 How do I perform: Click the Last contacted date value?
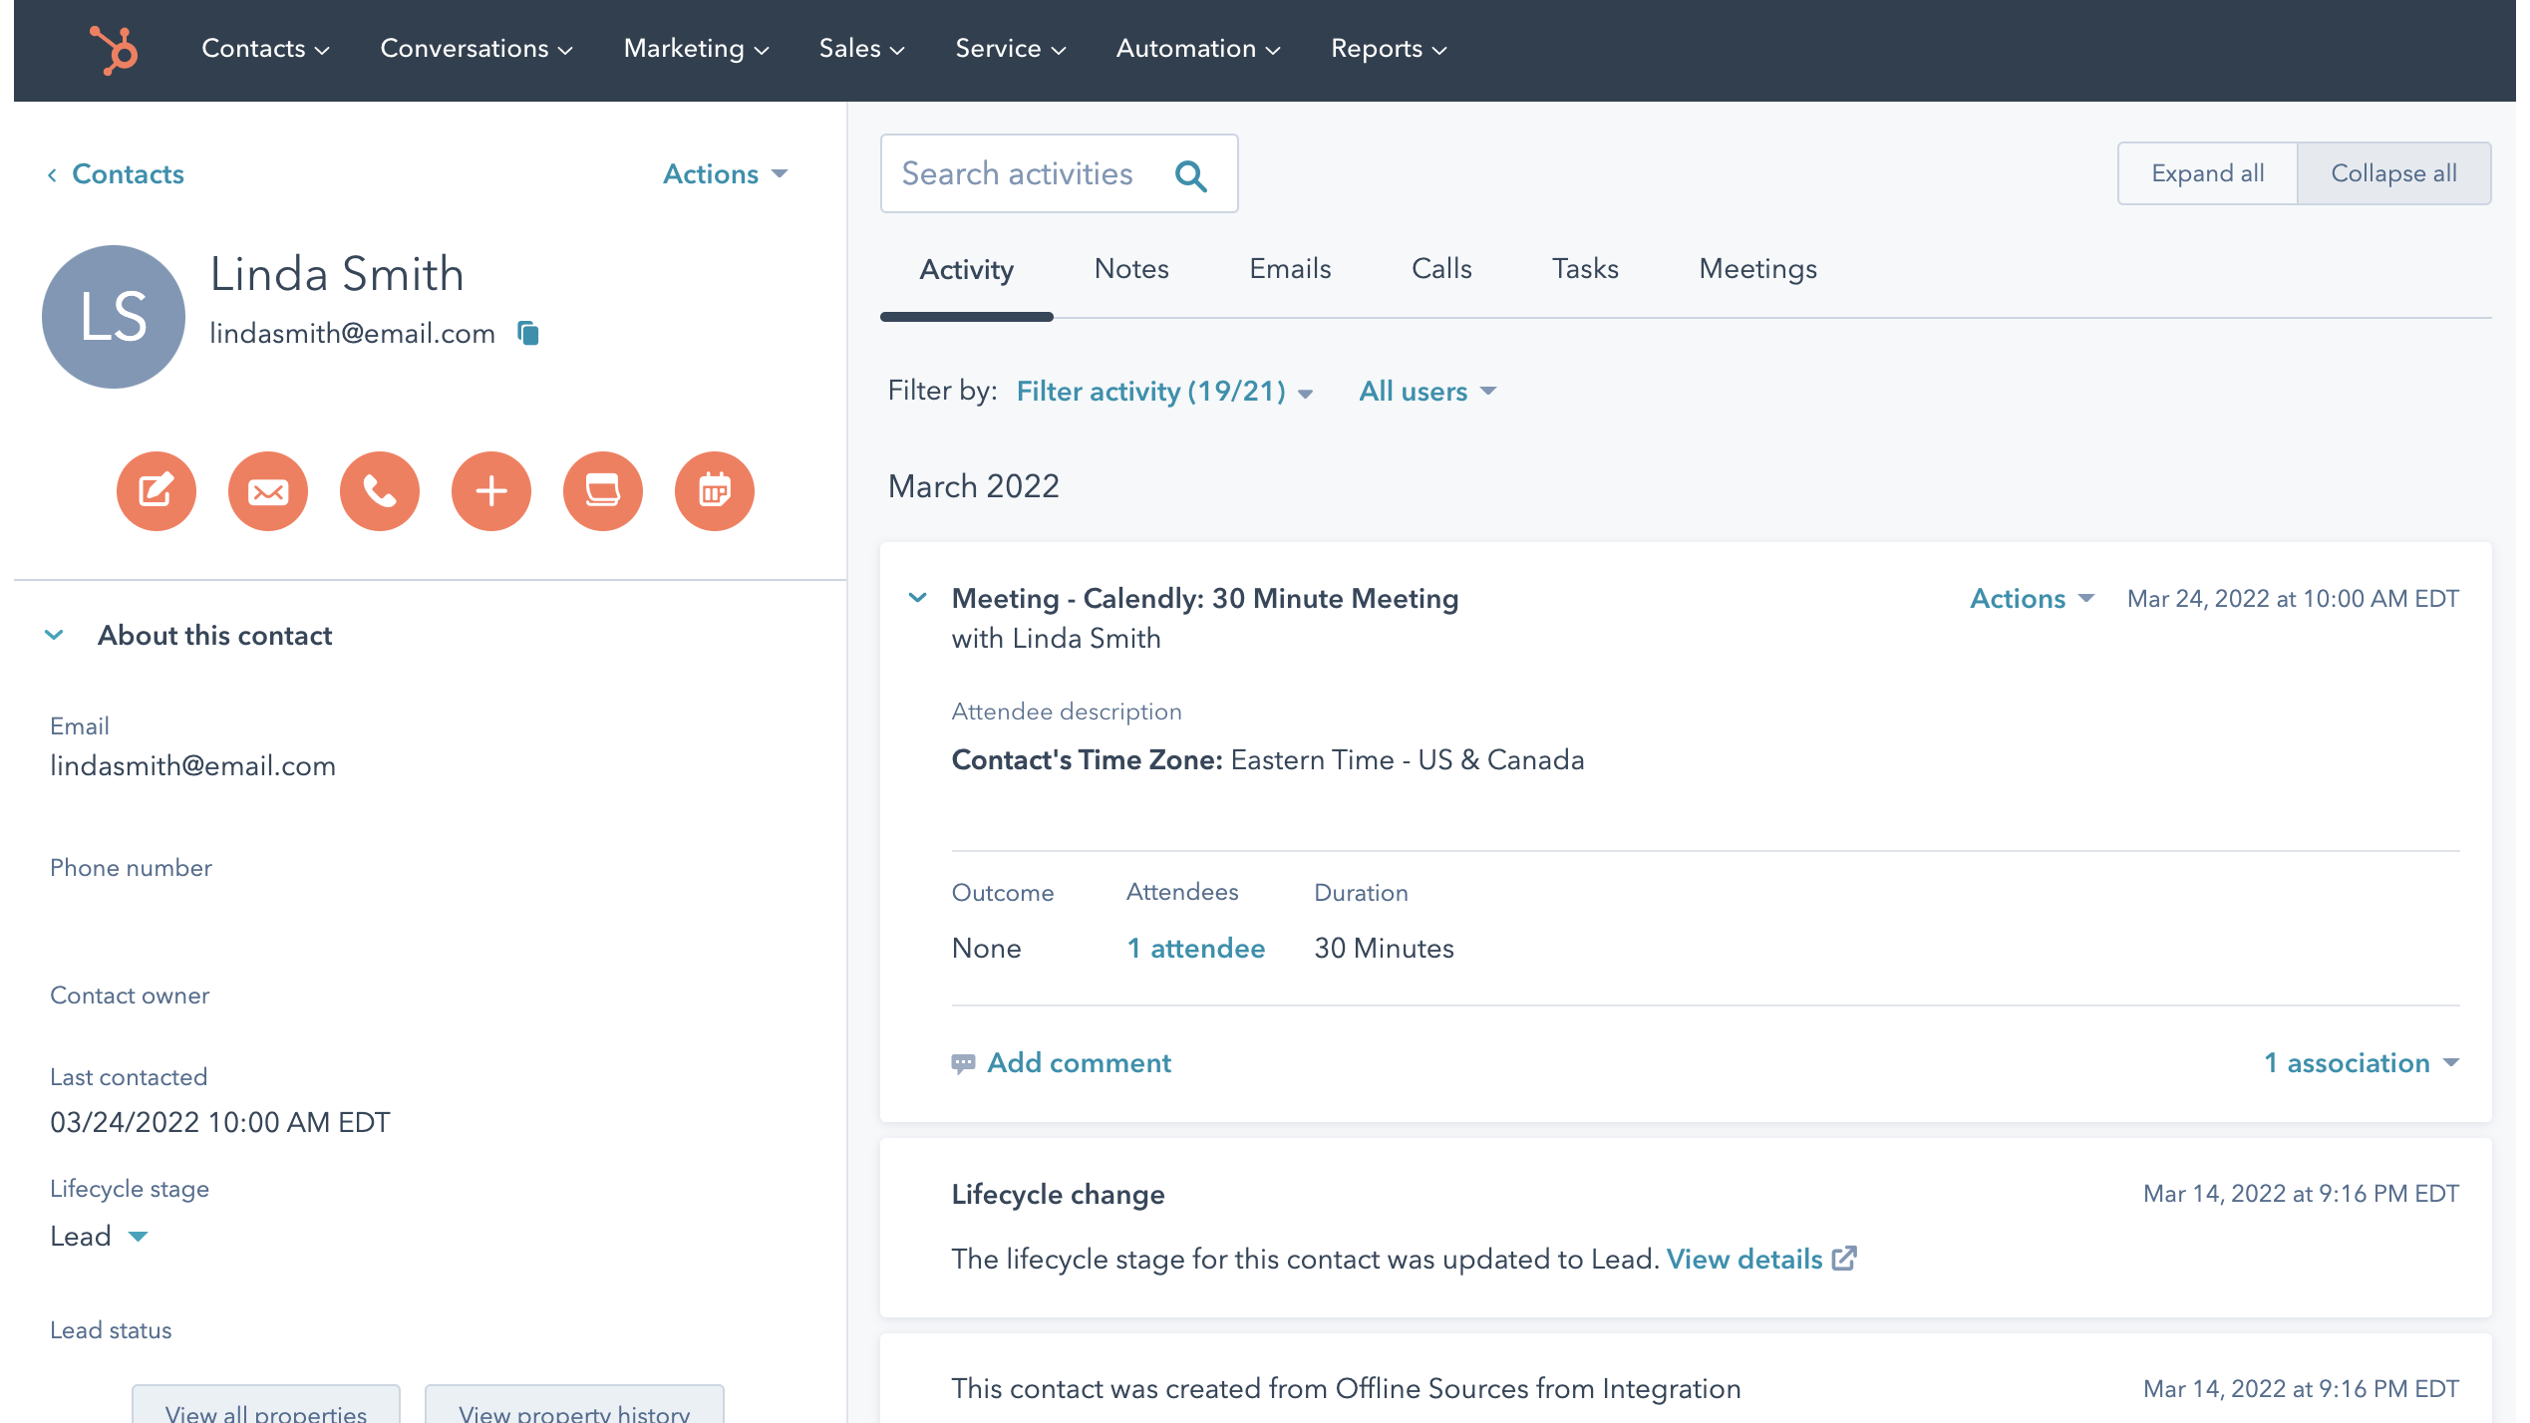219,1123
